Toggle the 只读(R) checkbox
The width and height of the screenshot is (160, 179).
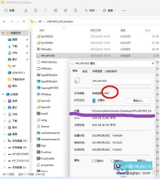[93, 161]
